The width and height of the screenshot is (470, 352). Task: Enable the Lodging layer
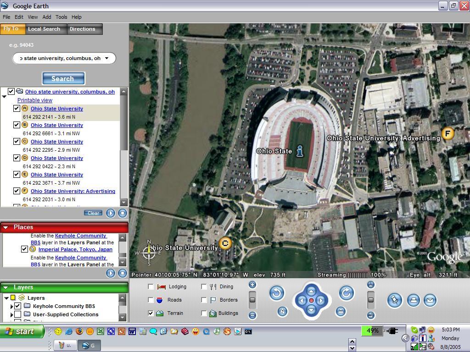[151, 287]
